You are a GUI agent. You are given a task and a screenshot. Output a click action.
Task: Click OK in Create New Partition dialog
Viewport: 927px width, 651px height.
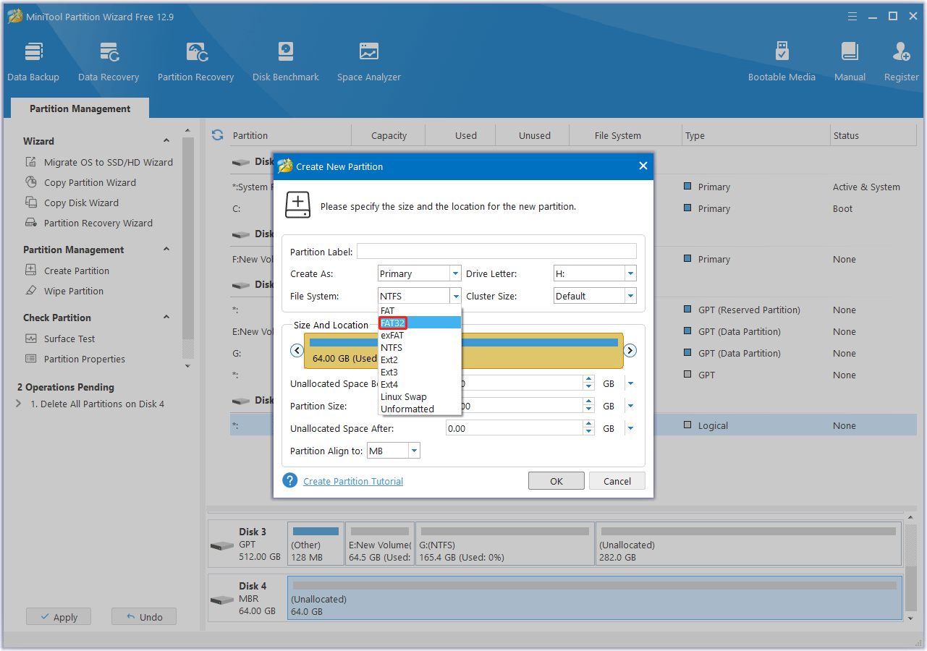click(x=556, y=481)
